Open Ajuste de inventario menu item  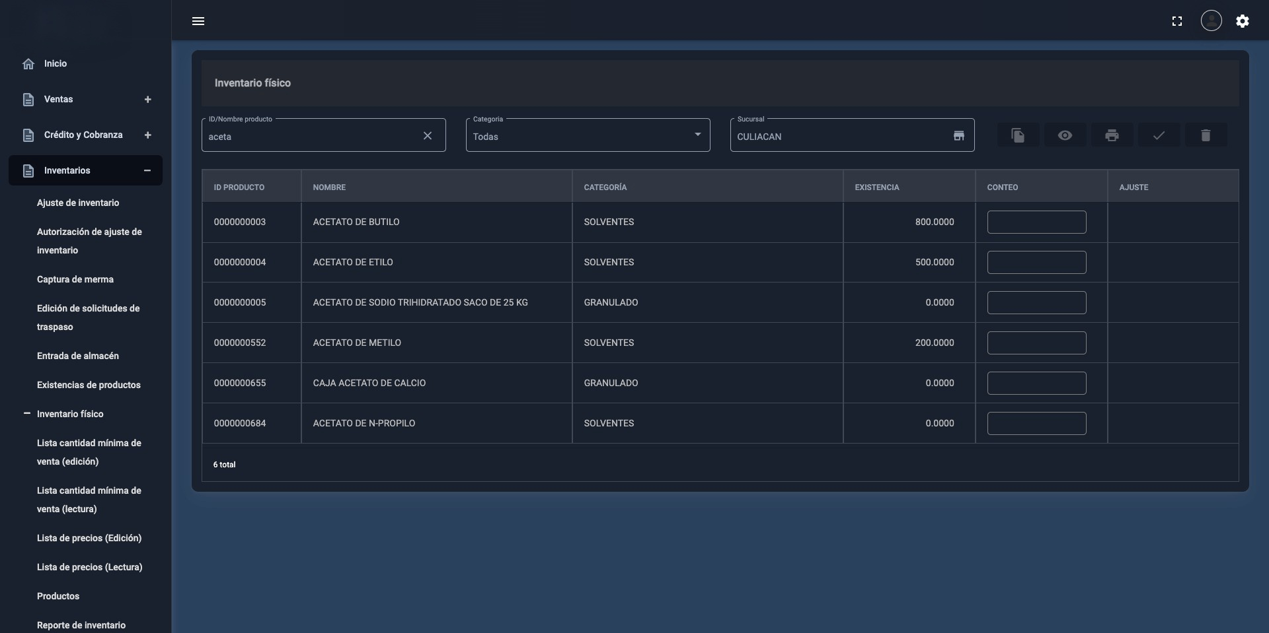click(78, 203)
